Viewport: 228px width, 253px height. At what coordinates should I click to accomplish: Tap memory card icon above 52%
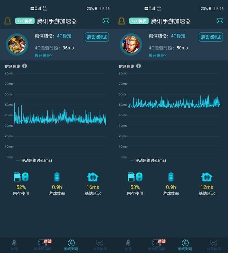17,177
